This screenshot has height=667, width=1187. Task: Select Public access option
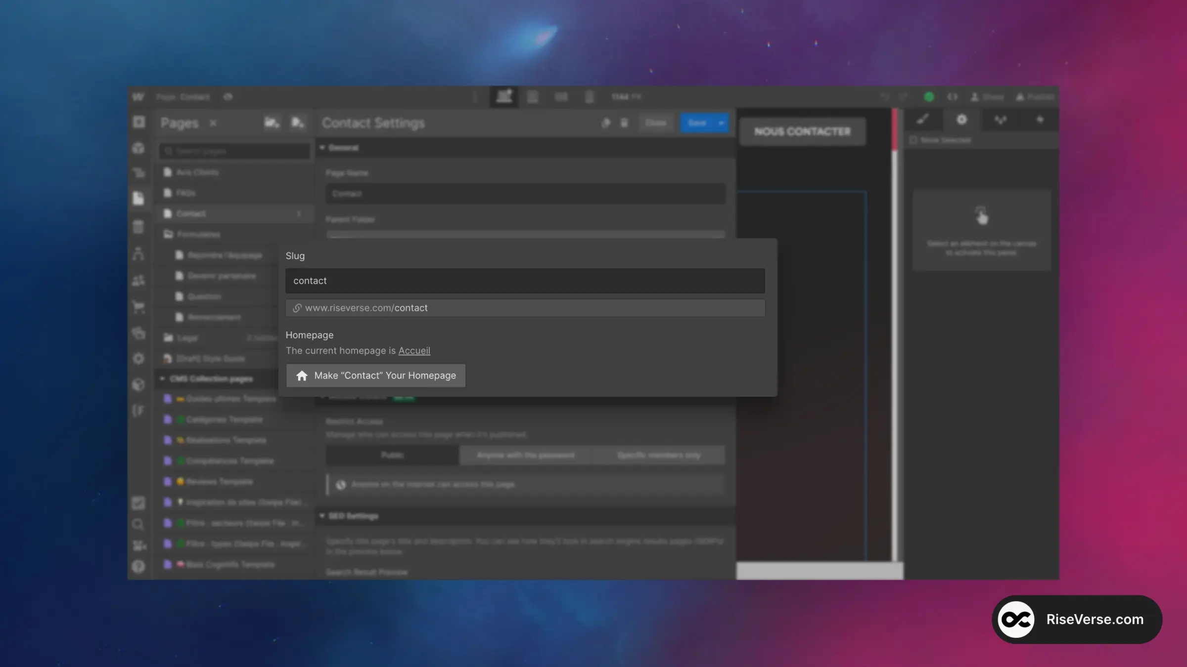[392, 455]
